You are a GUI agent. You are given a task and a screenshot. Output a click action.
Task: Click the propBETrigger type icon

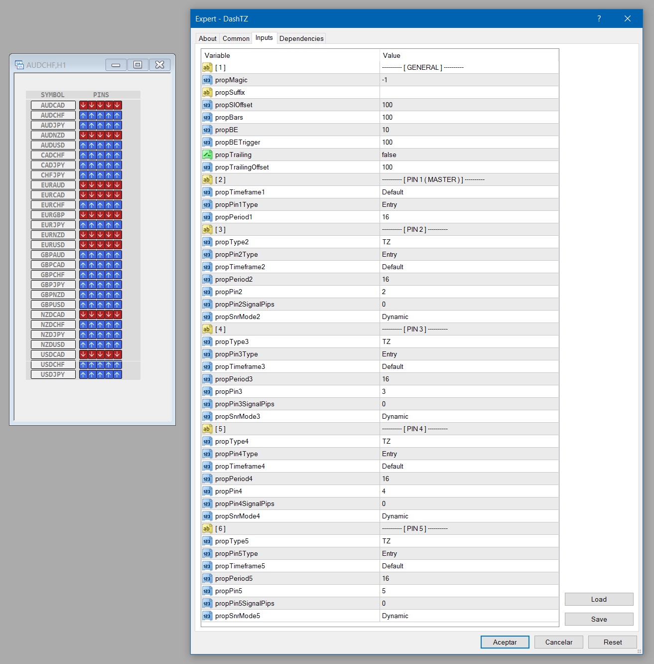(207, 142)
